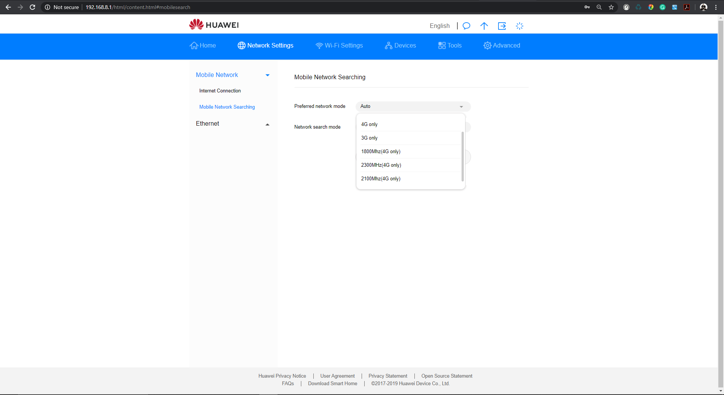
Task: Click browser forward arrow
Action: click(20, 7)
